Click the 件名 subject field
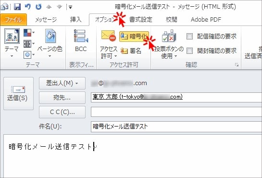Screen dimensions: 262x178 176,127
